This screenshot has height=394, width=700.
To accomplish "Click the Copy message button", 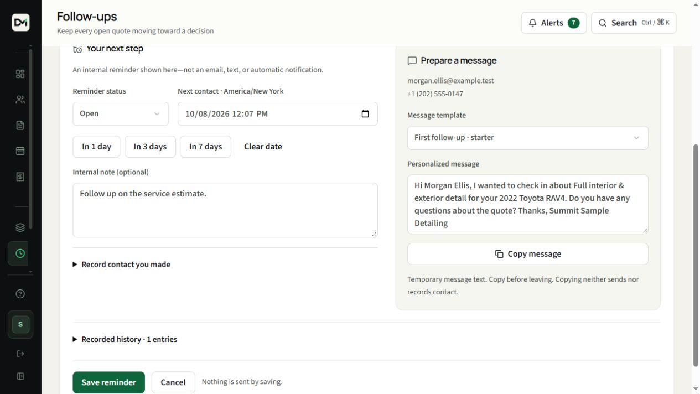I will 527,254.
